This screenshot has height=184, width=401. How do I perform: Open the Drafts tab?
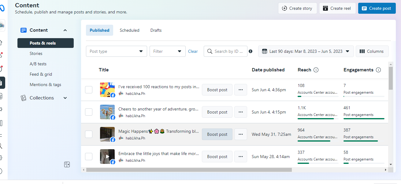click(x=156, y=30)
